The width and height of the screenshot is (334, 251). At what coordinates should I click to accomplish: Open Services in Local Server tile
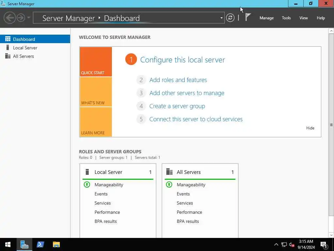coord(102,203)
